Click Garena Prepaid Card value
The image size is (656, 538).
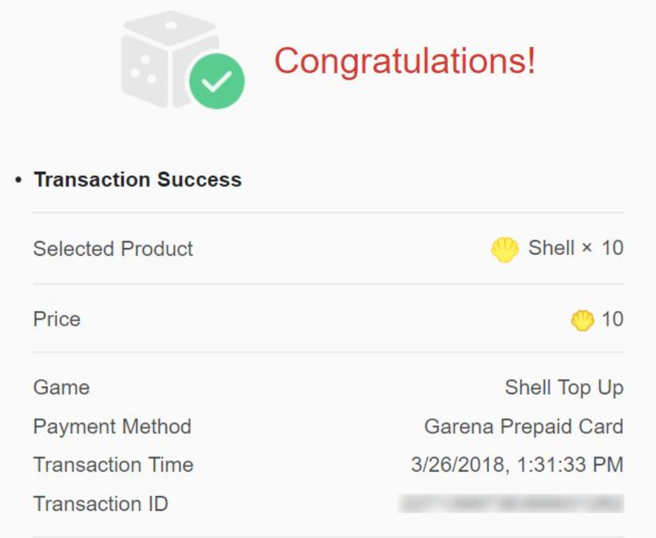[x=524, y=426]
